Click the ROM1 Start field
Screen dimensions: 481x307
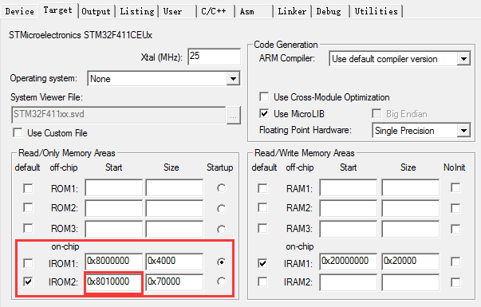coord(114,187)
